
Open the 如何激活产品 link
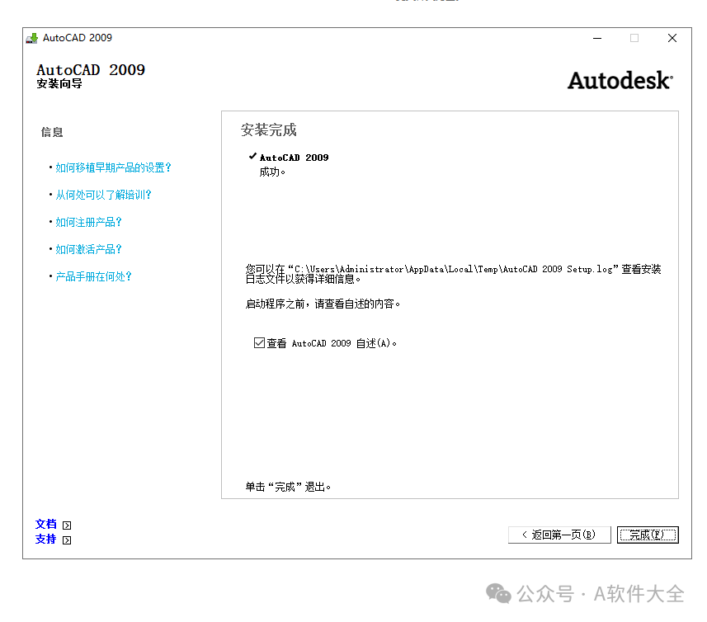click(x=88, y=249)
